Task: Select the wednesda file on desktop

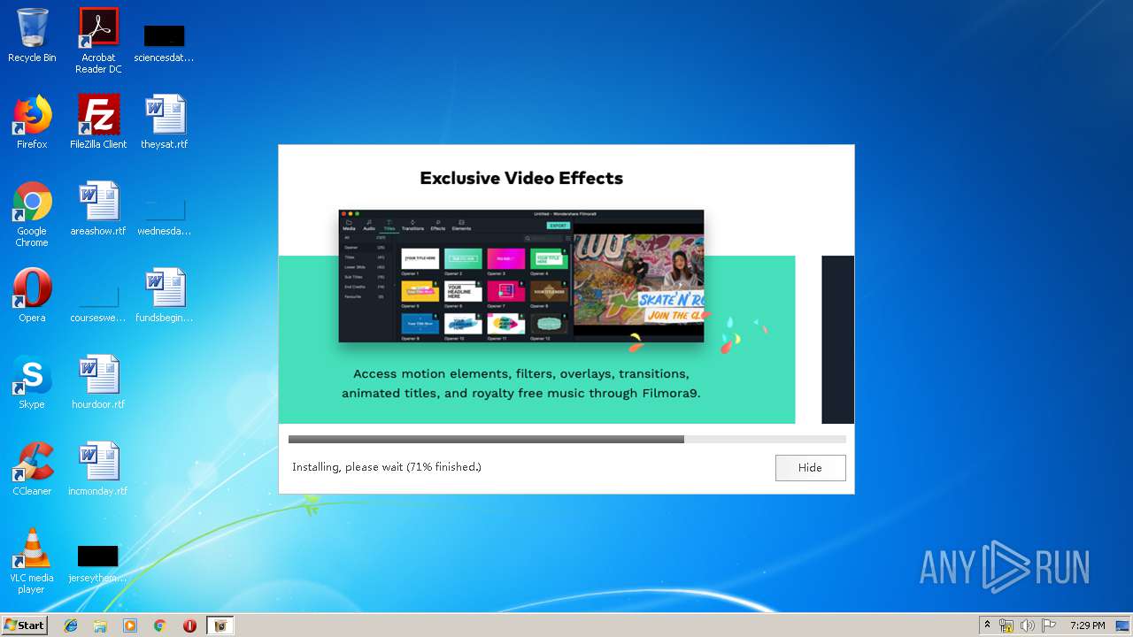Action: (165, 218)
